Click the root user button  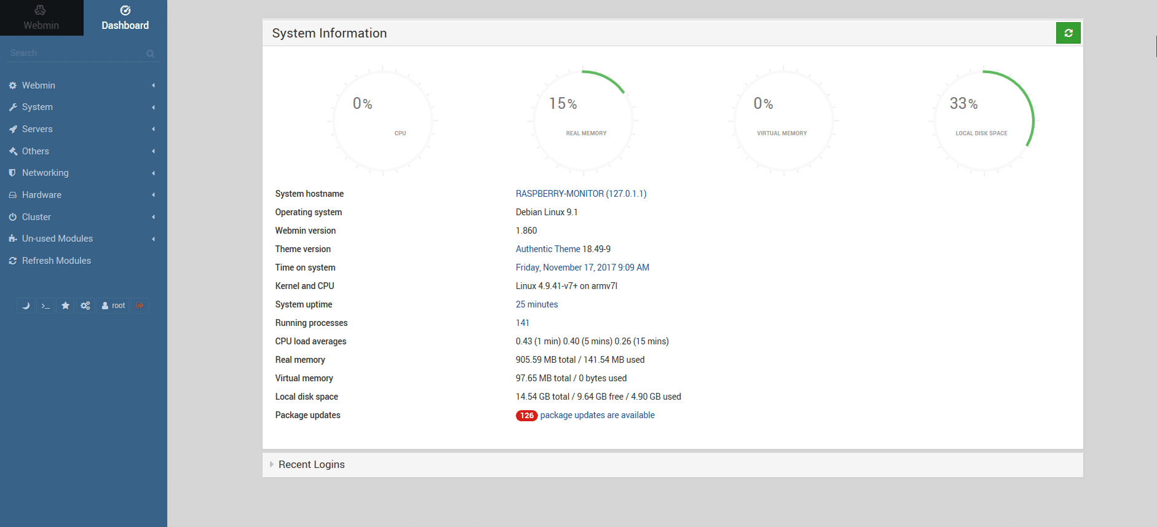point(113,306)
